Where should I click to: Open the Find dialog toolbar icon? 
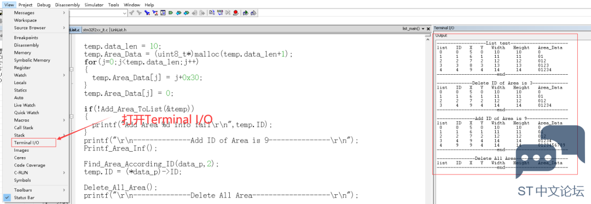point(147,13)
